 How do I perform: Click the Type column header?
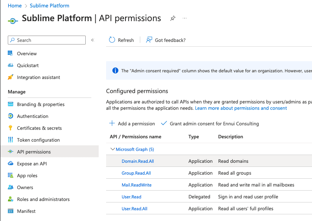tap(194, 137)
